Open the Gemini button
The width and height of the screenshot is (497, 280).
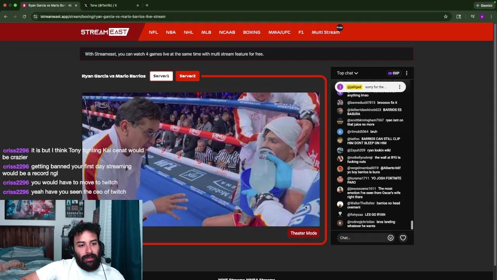(x=484, y=5)
